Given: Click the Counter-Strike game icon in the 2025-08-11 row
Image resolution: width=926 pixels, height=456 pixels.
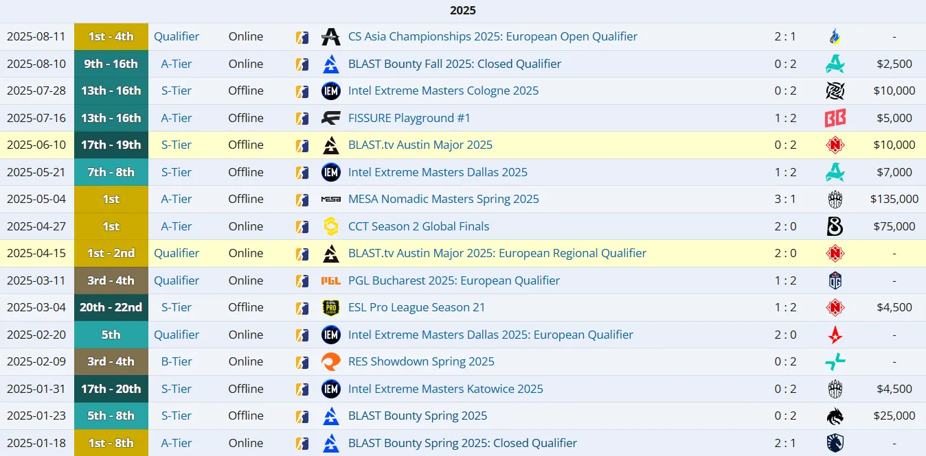Looking at the screenshot, I should (x=302, y=37).
